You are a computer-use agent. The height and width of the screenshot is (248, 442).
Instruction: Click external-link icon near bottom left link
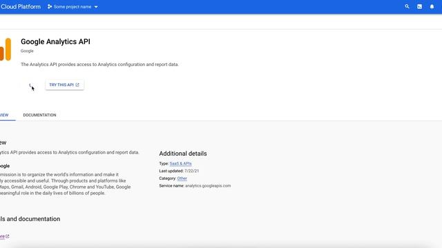click(x=8, y=236)
